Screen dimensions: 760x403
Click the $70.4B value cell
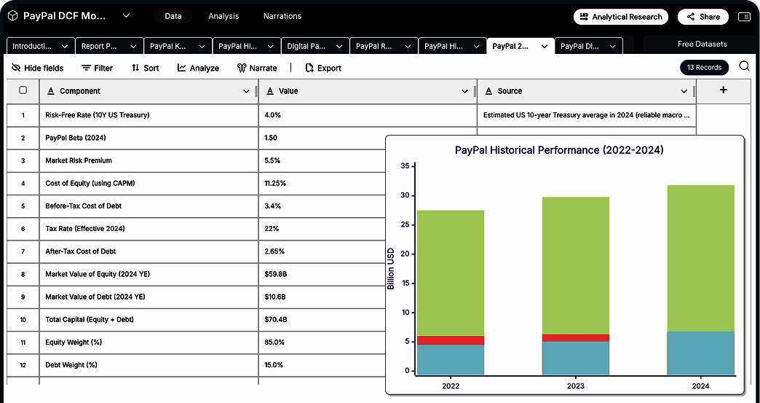click(322, 320)
